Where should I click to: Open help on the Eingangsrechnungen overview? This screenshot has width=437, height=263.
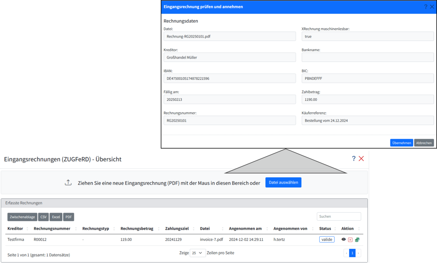[x=353, y=158]
